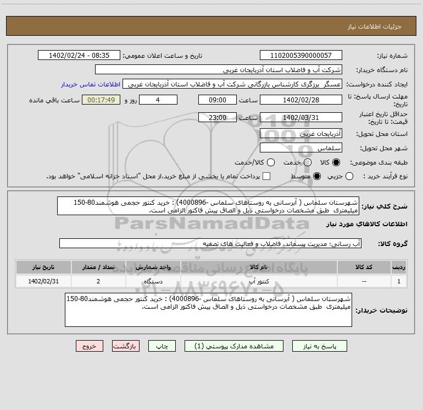Click the price validity date 1402/03/31

[x=301, y=118]
